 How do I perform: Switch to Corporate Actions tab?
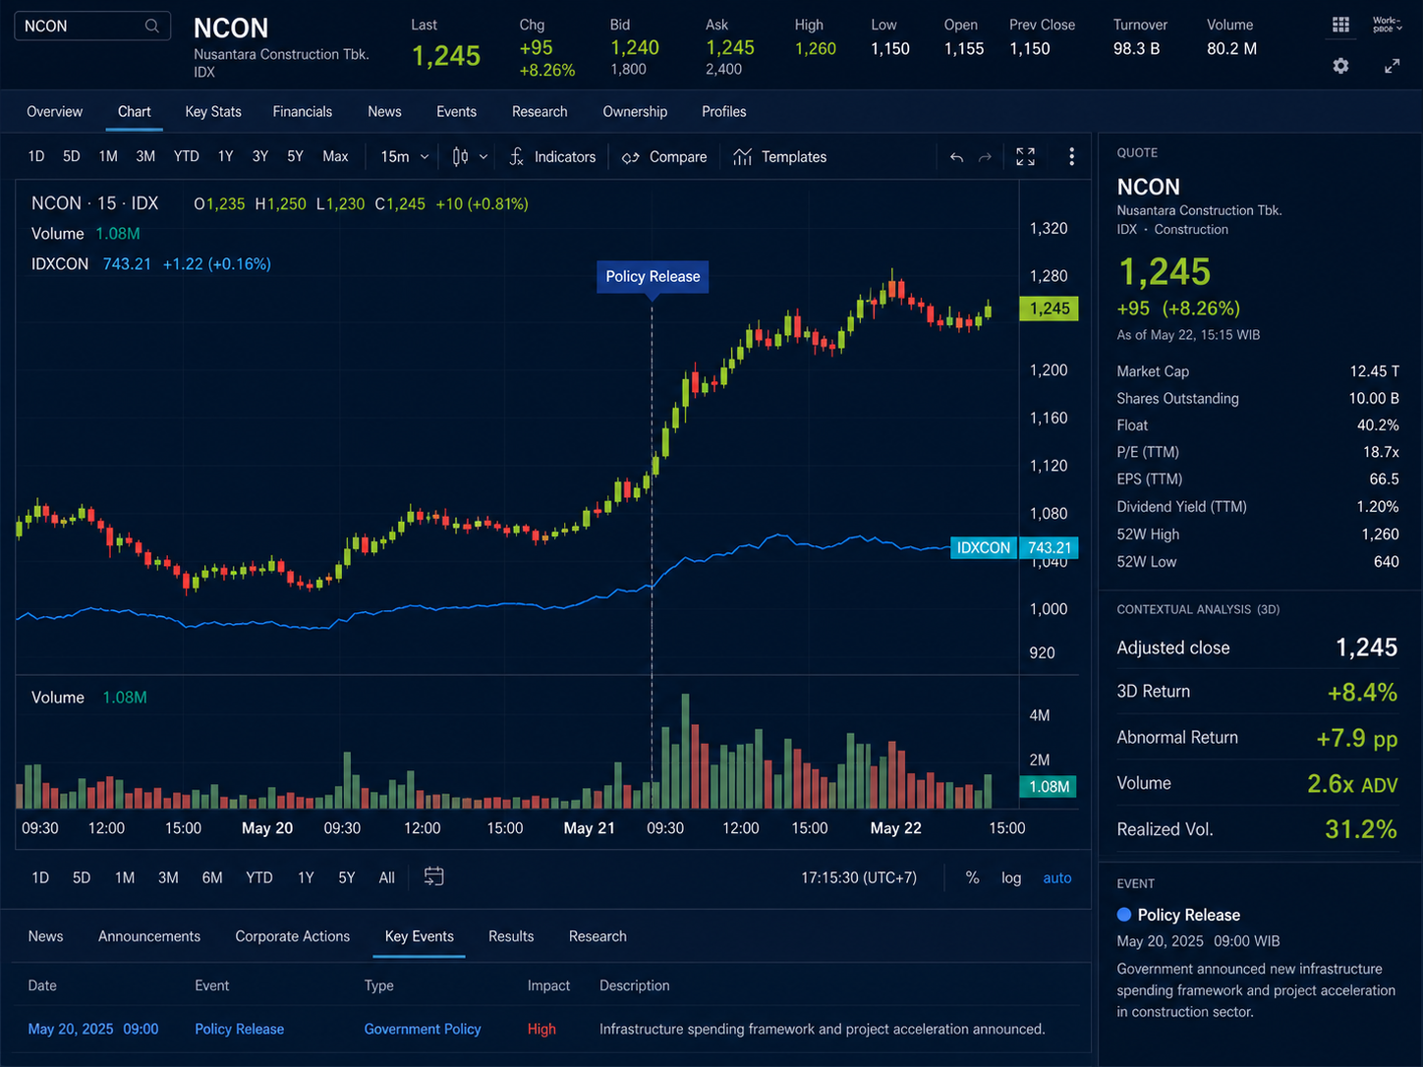tap(293, 936)
